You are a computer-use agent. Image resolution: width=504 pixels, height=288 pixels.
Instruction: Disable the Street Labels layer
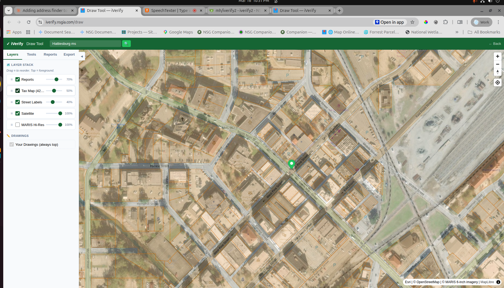[x=18, y=102]
